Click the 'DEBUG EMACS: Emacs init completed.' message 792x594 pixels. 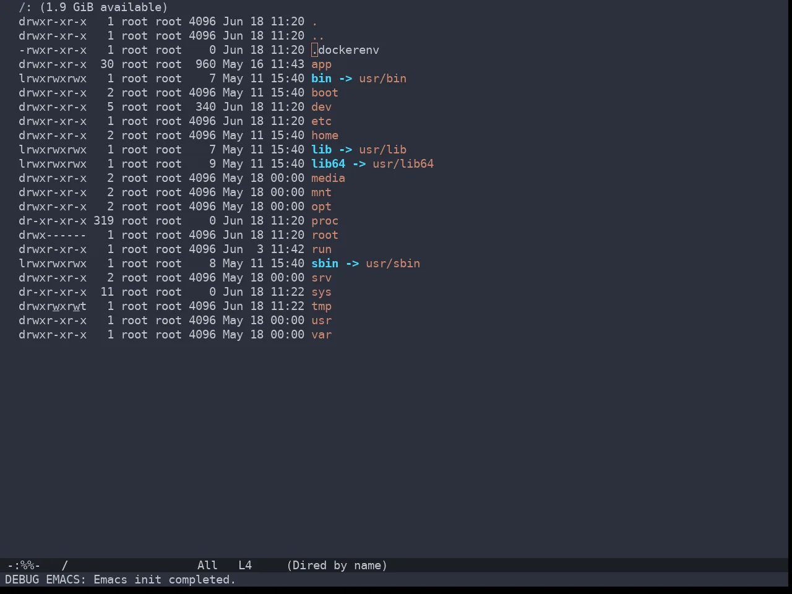tap(120, 580)
